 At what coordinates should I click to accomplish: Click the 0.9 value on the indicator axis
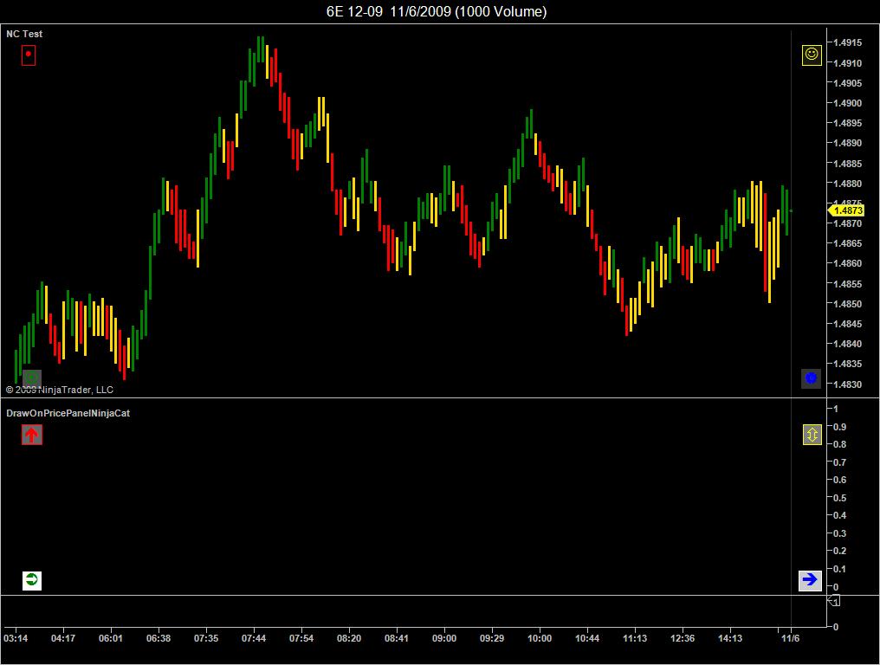pos(839,427)
